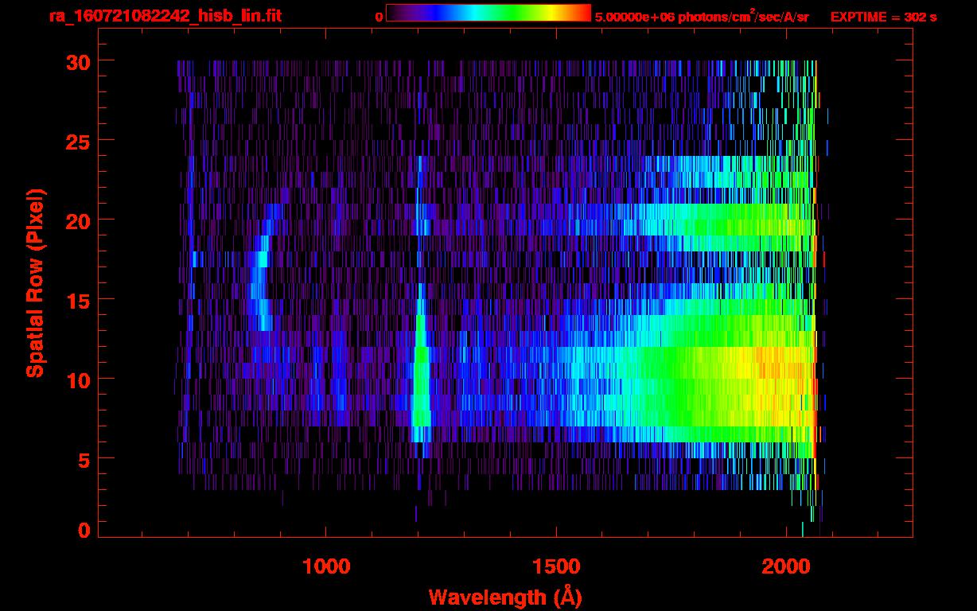
Task: Click the 1500 tick label on wavelength axis
Action: [556, 566]
